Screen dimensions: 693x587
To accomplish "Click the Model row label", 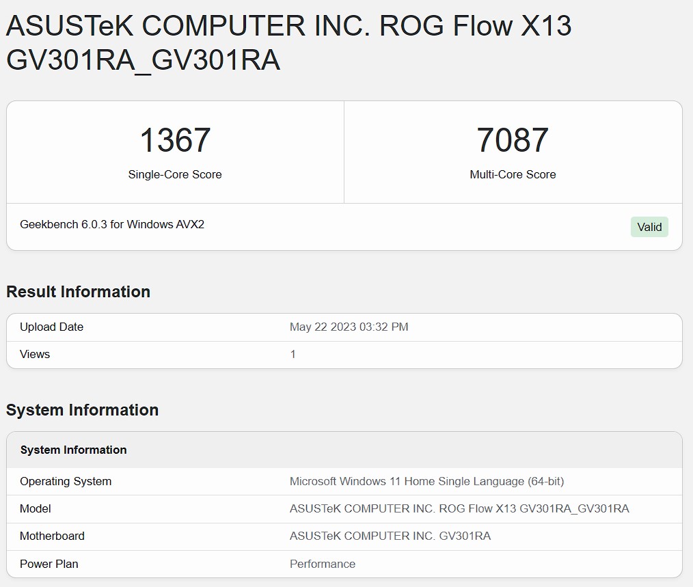I will point(36,508).
